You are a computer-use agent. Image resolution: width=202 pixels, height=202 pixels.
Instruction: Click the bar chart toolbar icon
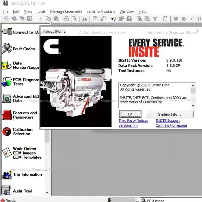pyautogui.click(x=30, y=19)
